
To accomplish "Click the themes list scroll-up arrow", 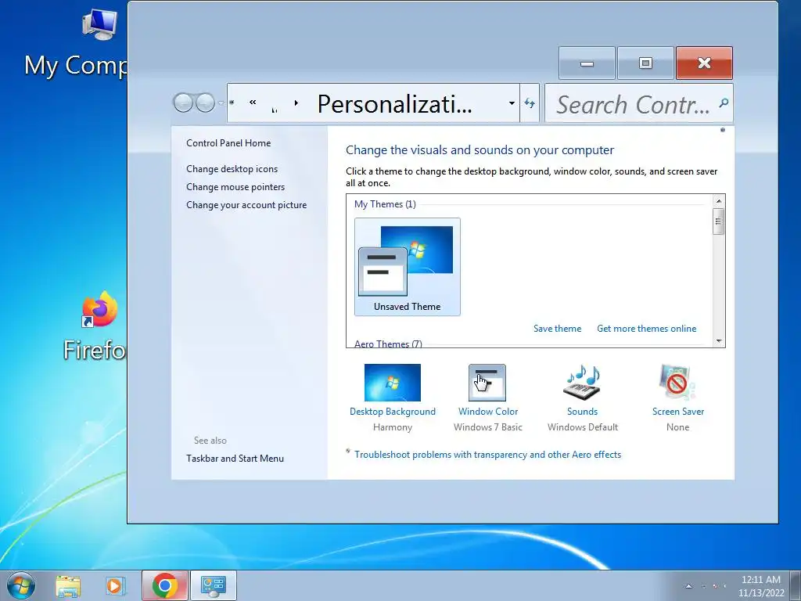I will point(718,201).
